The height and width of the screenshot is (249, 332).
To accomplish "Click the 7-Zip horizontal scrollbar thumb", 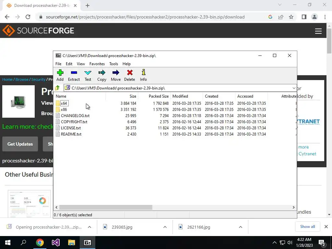I will [106, 207].
